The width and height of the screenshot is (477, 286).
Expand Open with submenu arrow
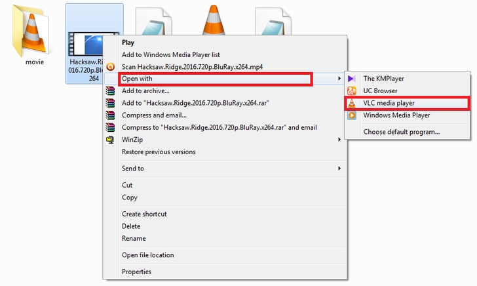point(339,79)
